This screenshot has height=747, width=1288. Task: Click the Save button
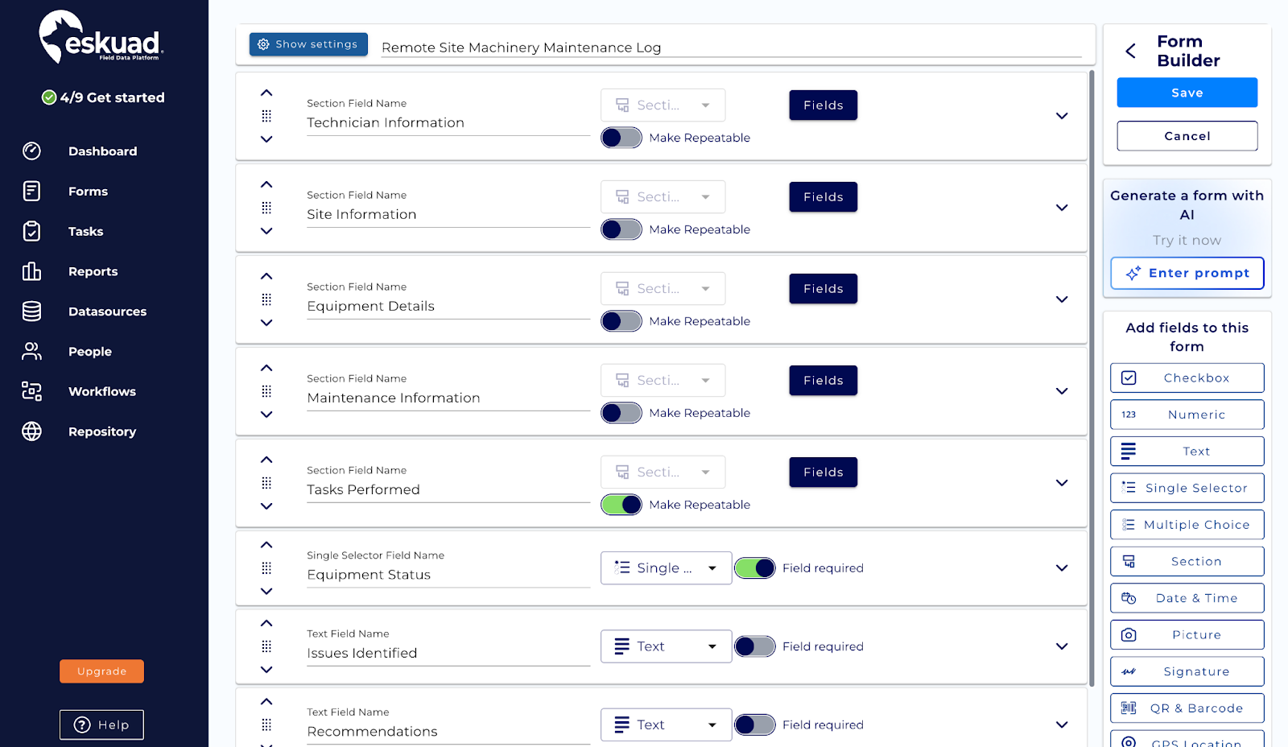[x=1187, y=93]
